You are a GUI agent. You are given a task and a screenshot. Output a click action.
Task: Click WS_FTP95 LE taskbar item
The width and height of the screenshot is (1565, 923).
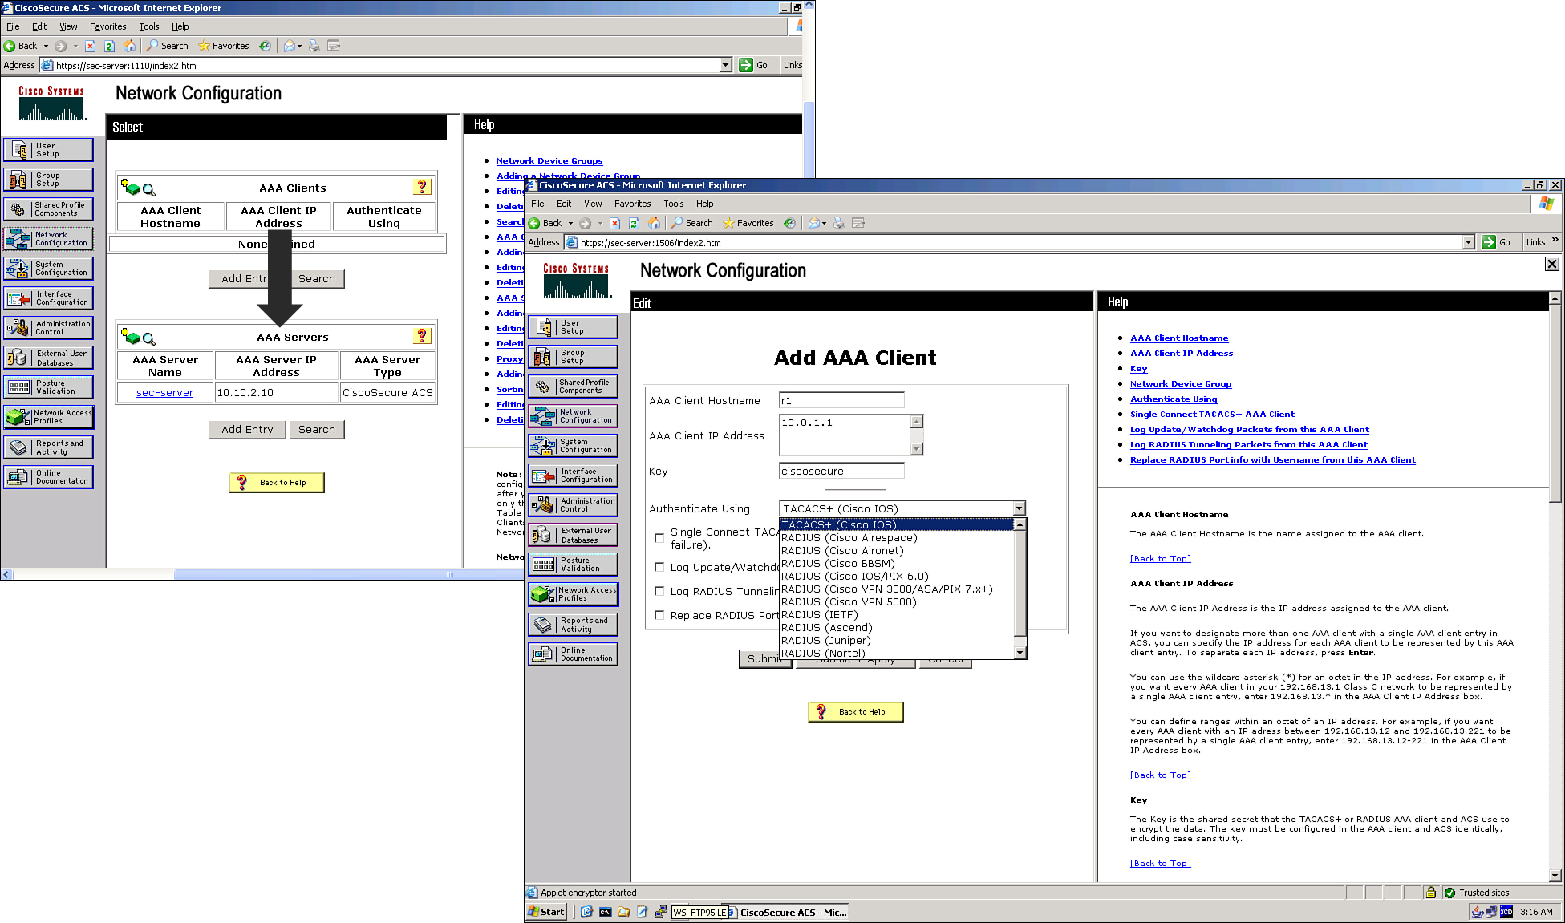(701, 912)
